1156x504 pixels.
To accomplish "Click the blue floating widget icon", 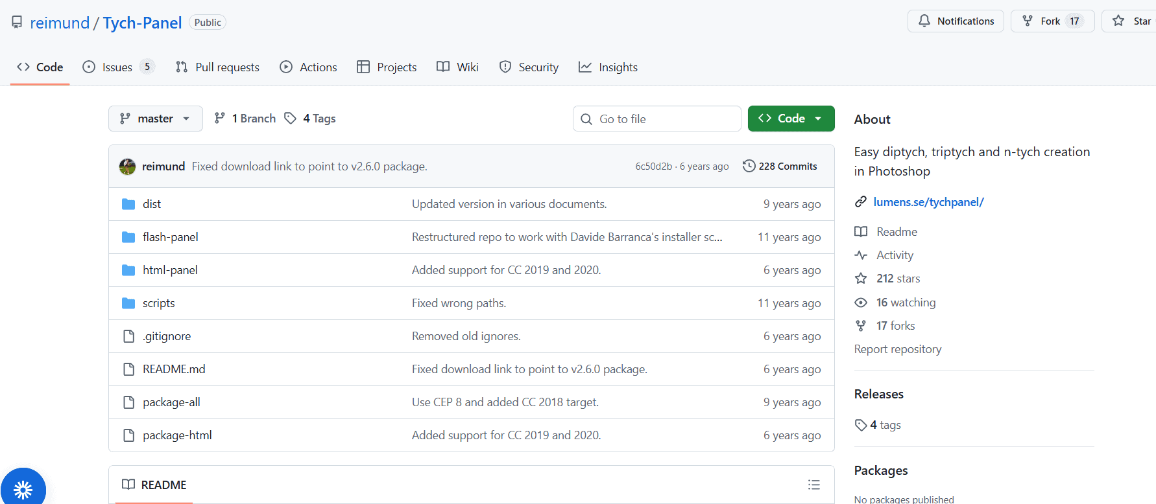I will [23, 489].
